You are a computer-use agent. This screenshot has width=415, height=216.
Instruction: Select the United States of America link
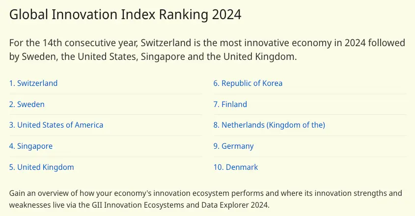pyautogui.click(x=56, y=125)
